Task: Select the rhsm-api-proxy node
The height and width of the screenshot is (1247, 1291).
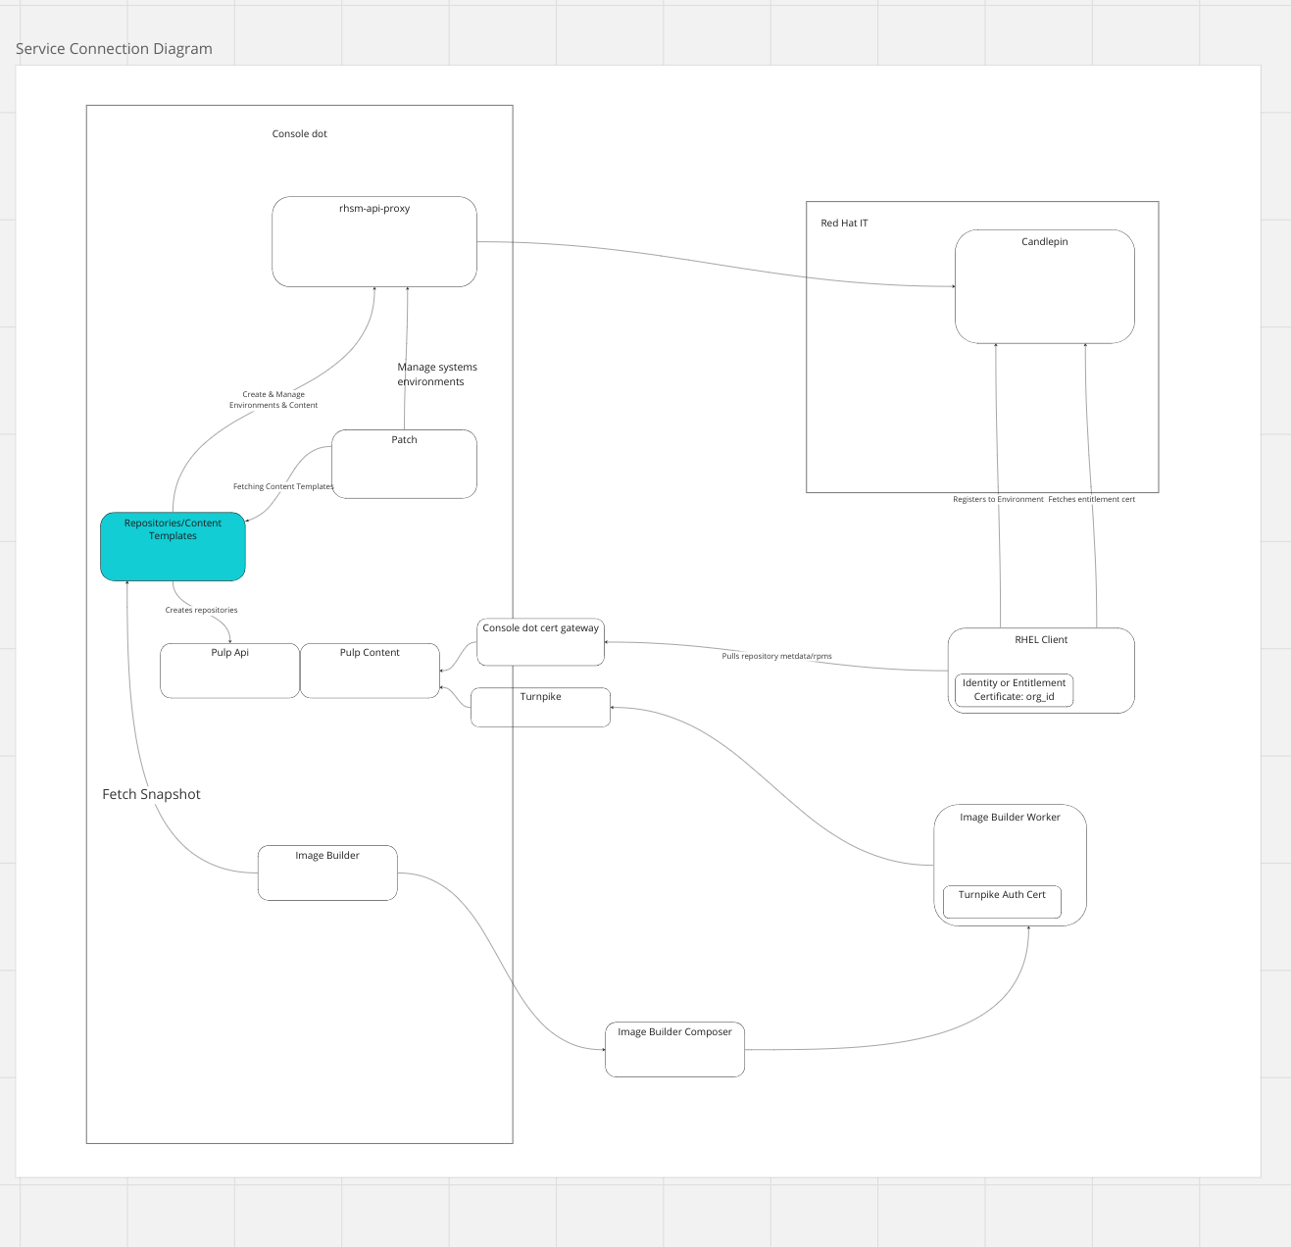Action: 374,241
